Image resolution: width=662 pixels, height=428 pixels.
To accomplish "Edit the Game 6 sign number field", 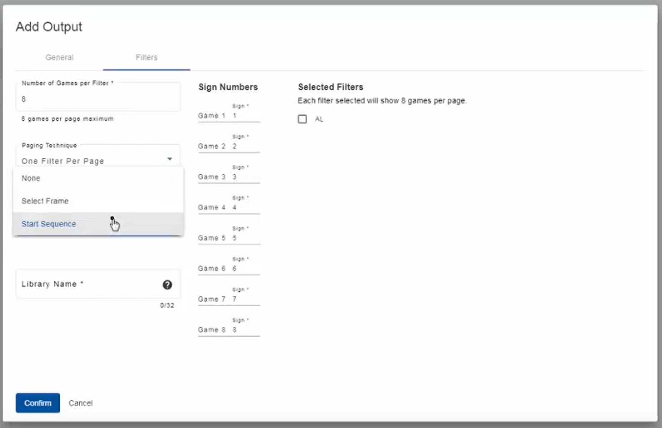I will tap(245, 268).
